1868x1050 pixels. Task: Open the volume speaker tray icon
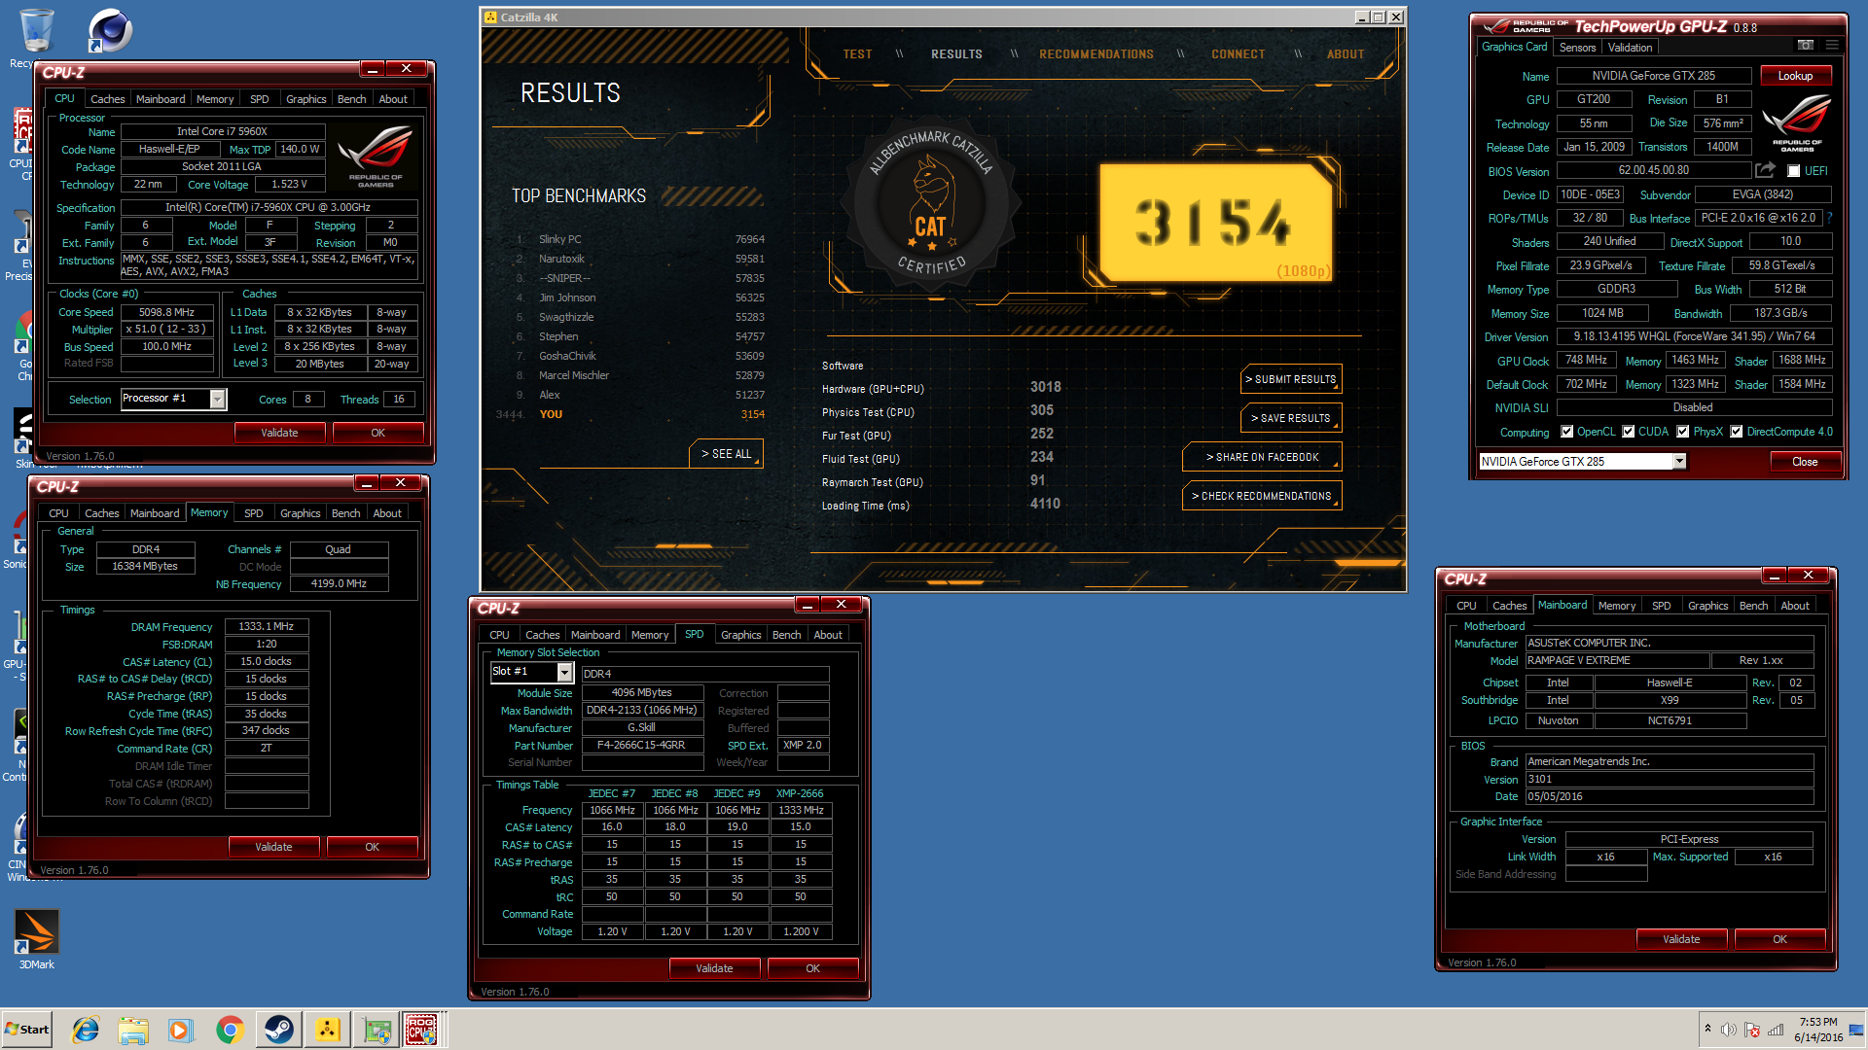1729,1030
